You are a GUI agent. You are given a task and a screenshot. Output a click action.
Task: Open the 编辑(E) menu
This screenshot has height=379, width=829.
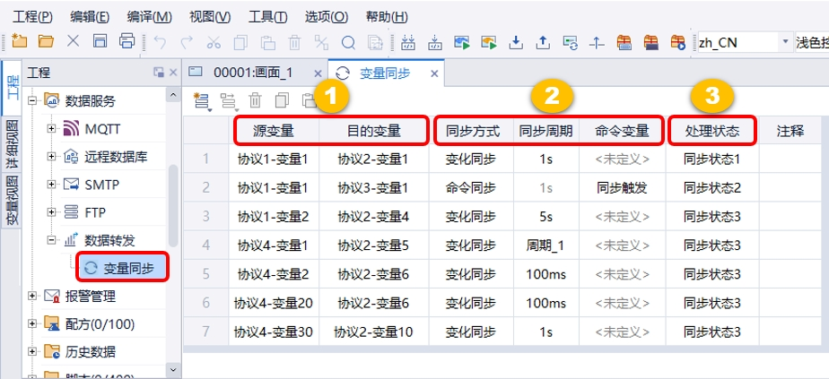click(x=90, y=17)
